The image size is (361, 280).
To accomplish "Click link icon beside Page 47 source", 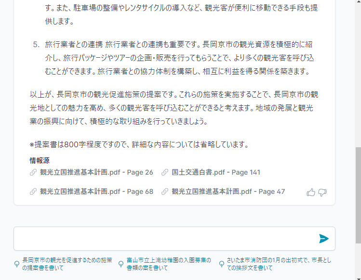I will (165, 191).
